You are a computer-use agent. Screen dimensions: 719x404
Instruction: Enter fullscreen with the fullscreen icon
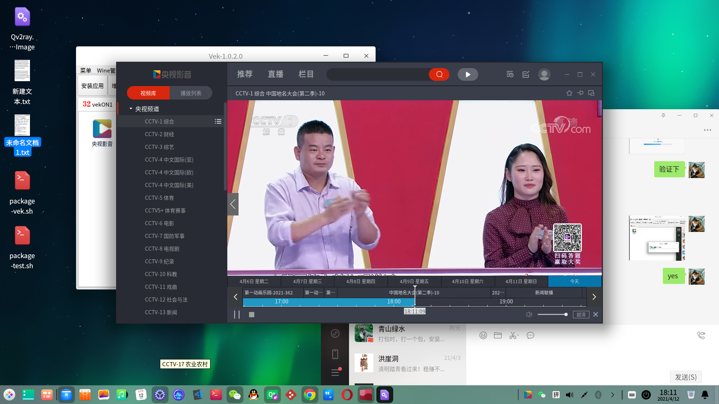[x=595, y=315]
